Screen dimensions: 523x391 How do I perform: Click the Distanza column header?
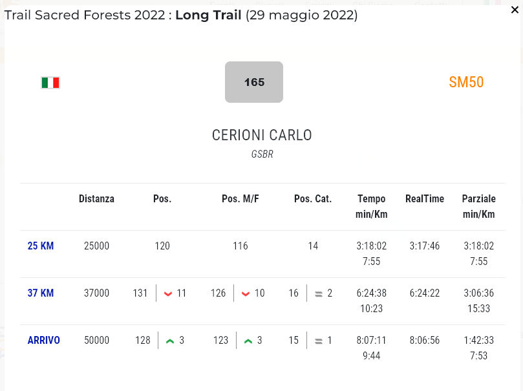pyautogui.click(x=96, y=198)
